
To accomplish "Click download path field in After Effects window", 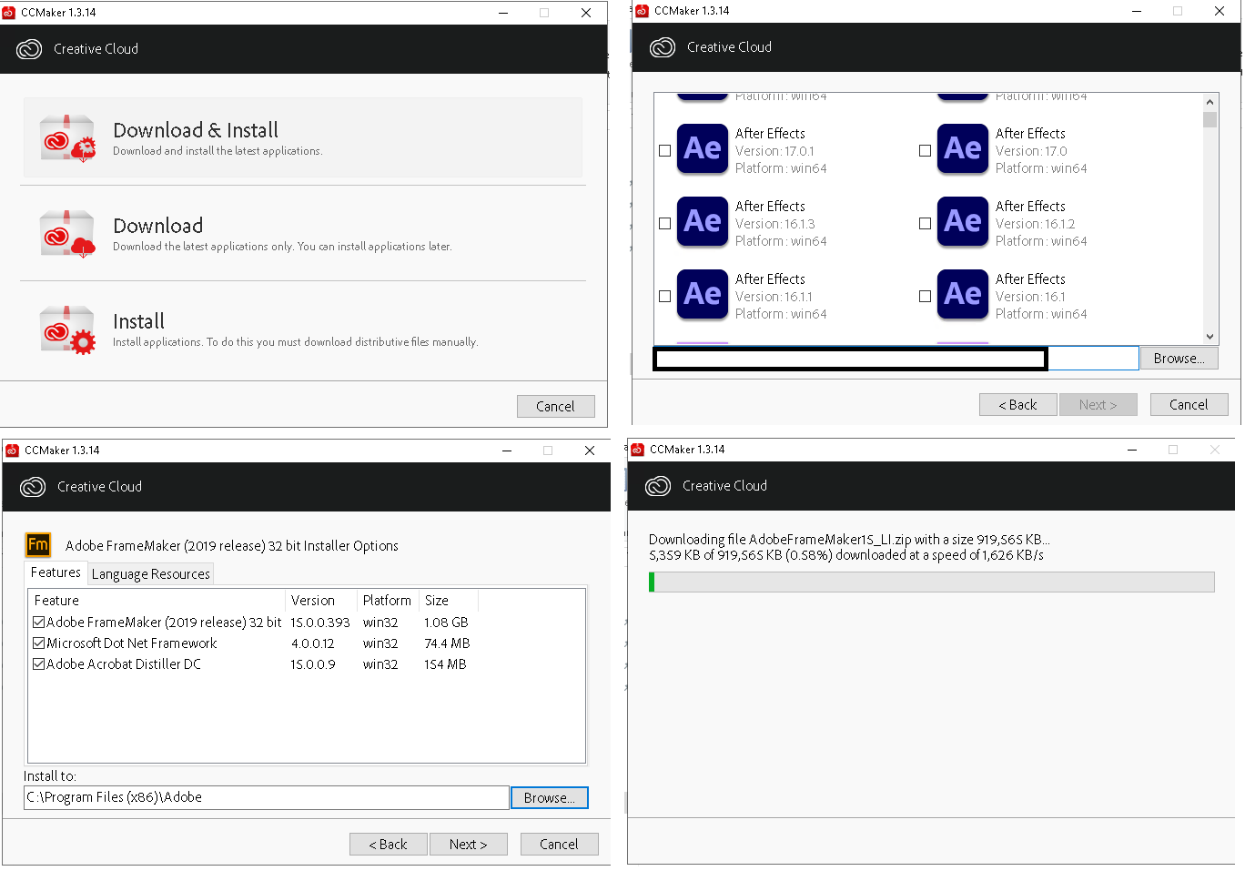I will coord(896,359).
